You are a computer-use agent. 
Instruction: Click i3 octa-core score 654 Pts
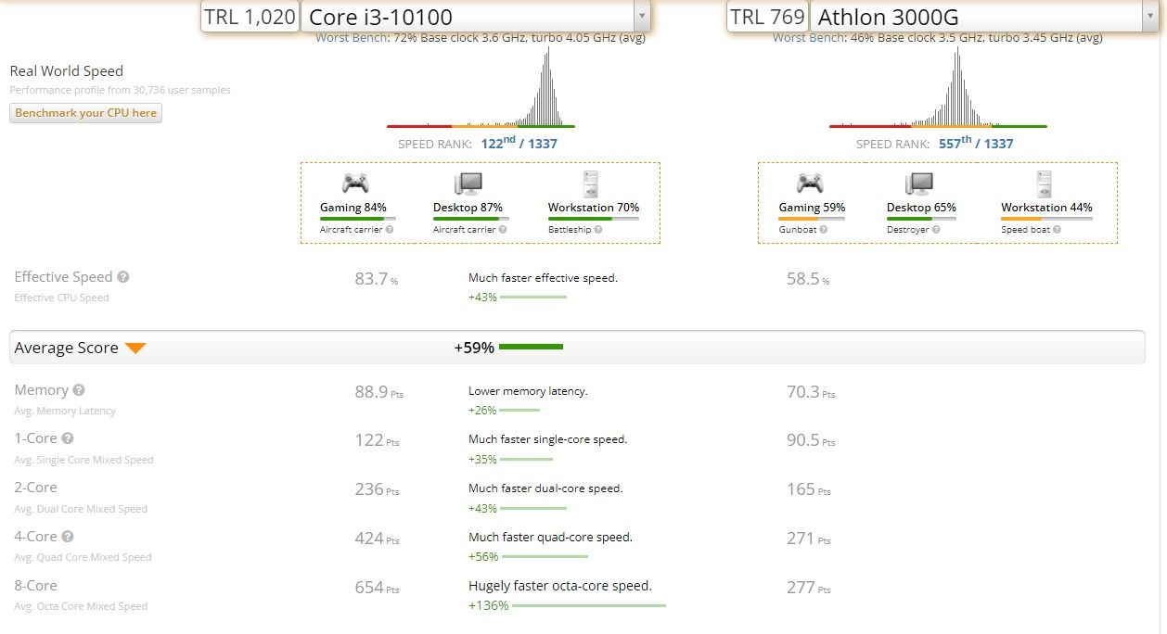[x=377, y=588]
